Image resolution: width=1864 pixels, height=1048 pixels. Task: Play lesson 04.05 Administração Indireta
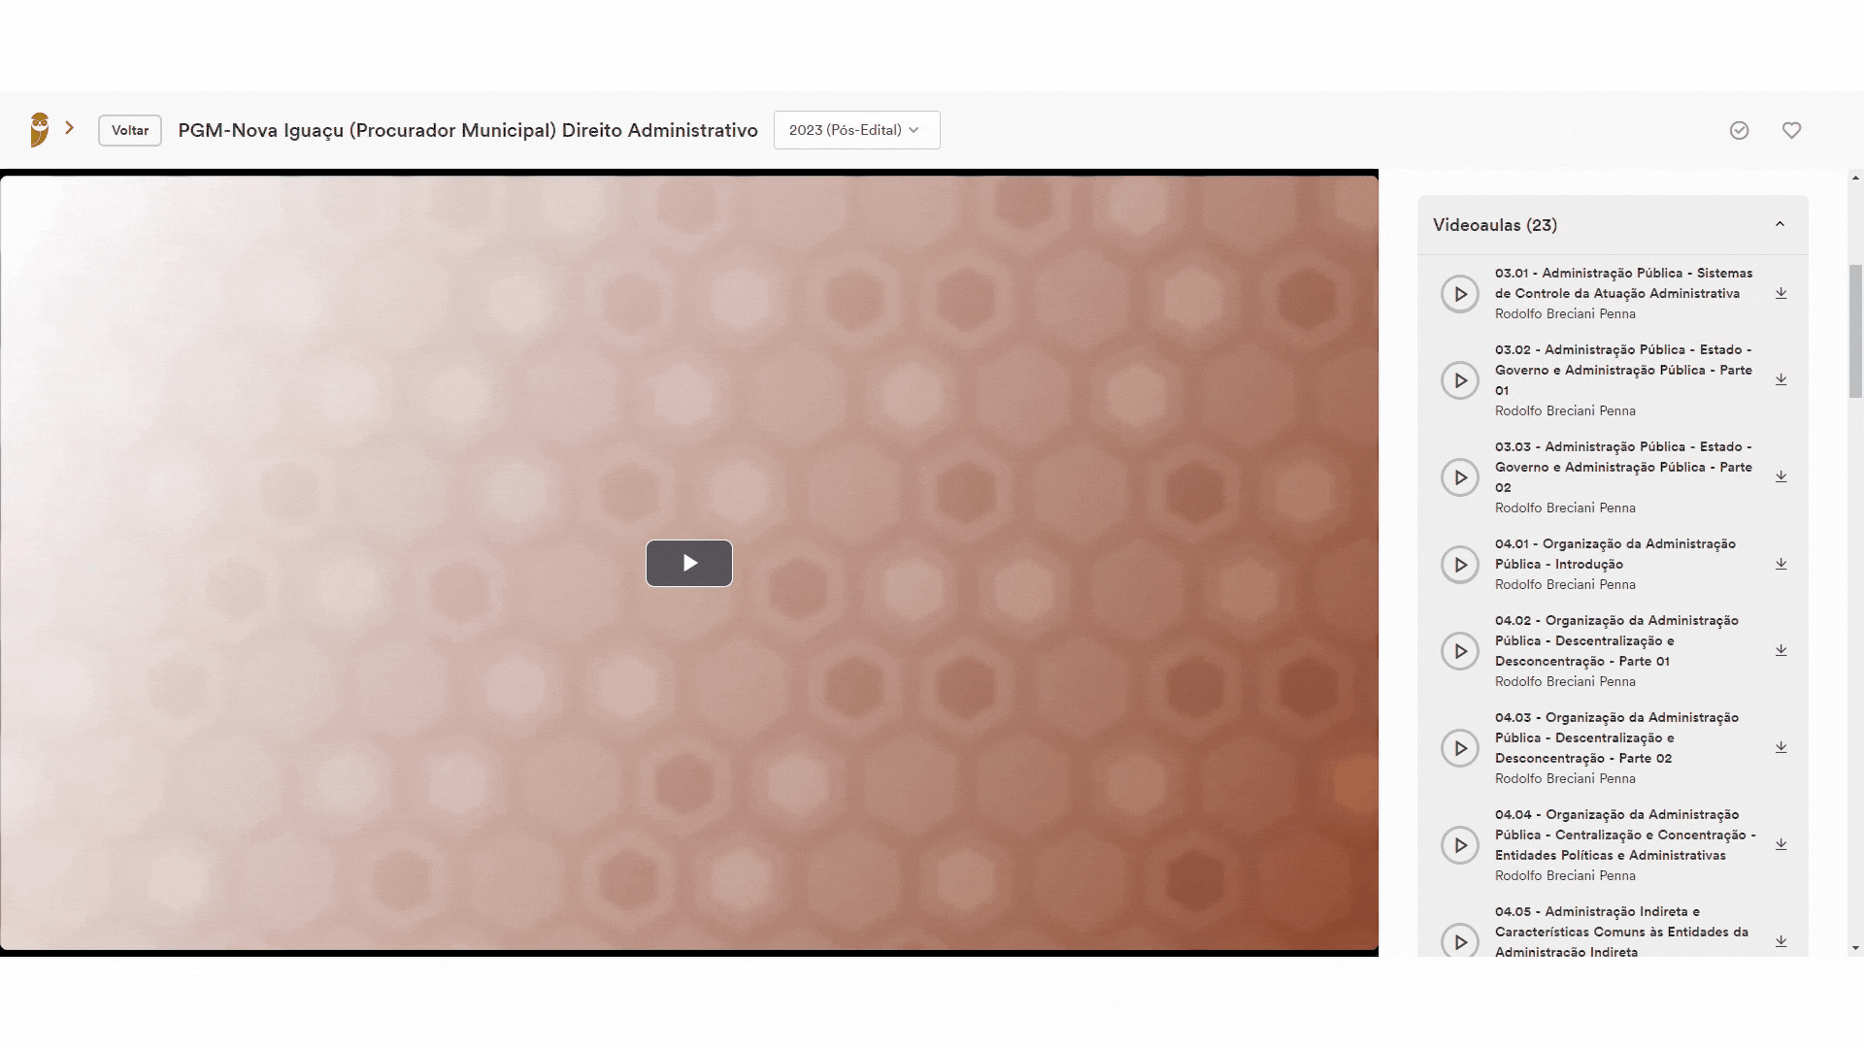point(1460,941)
